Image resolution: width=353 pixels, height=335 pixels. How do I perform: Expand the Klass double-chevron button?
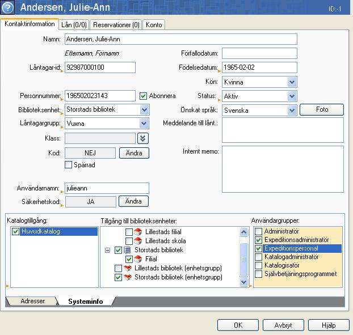tap(143, 138)
